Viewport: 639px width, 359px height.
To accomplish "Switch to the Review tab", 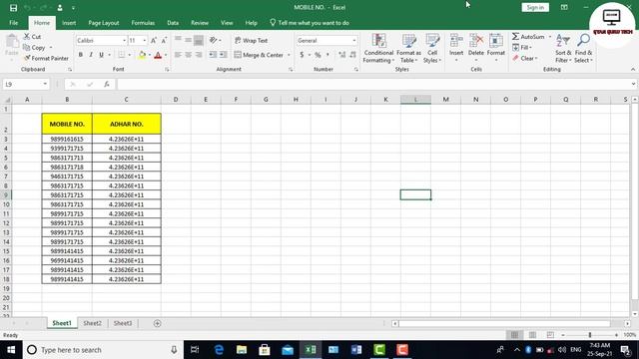I will point(200,23).
